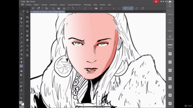
Task: Toggle the option modifier key
Action: pyautogui.click(x=170, y=29)
